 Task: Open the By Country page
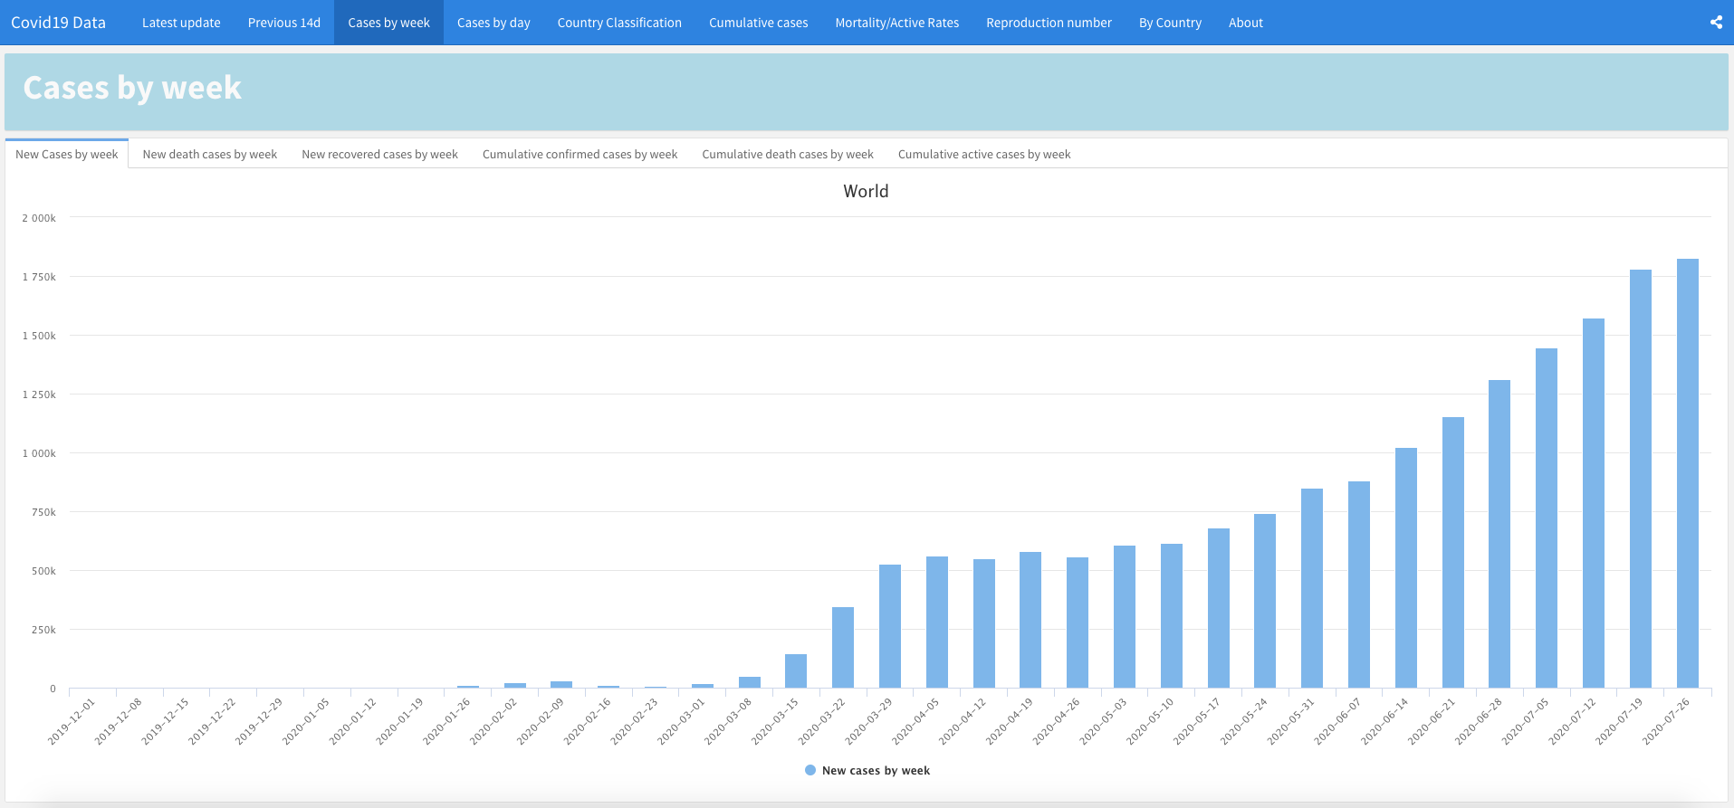[1170, 23]
